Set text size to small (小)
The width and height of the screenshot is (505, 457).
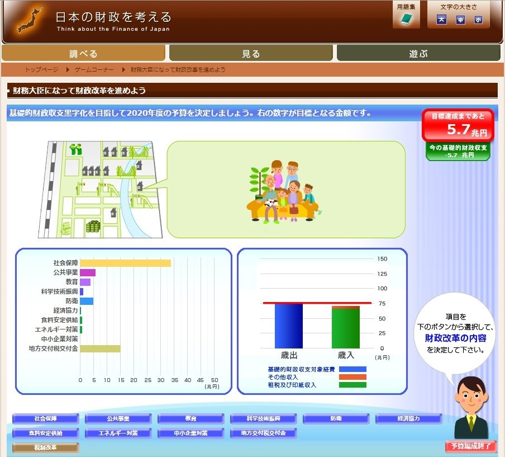pyautogui.click(x=478, y=20)
